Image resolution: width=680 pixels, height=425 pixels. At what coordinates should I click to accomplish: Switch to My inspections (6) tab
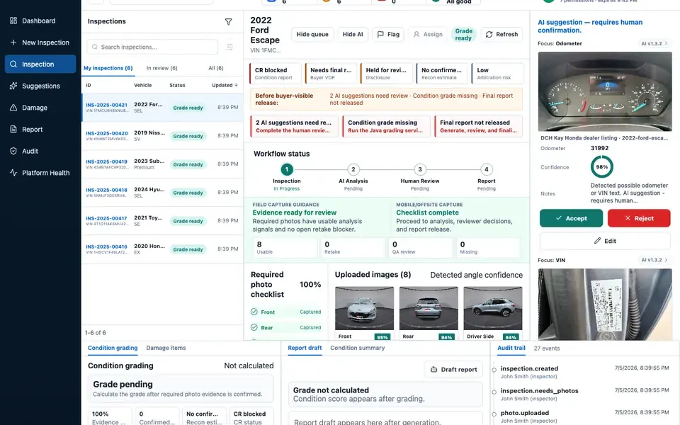coord(108,68)
